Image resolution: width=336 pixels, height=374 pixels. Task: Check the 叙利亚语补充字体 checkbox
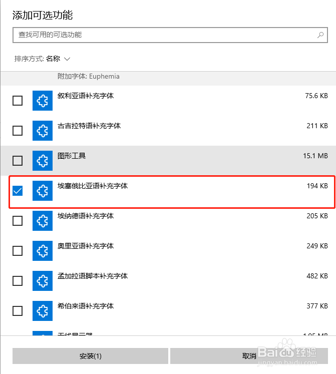click(x=18, y=101)
